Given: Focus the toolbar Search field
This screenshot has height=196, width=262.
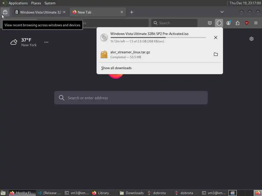Looking at the screenshot, I should [x=174, y=23].
